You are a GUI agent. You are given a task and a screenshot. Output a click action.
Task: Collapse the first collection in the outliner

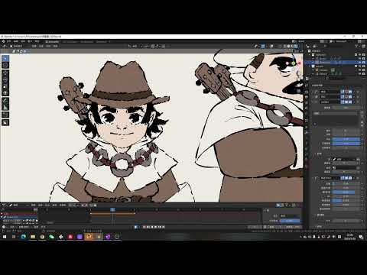[x=309, y=54]
